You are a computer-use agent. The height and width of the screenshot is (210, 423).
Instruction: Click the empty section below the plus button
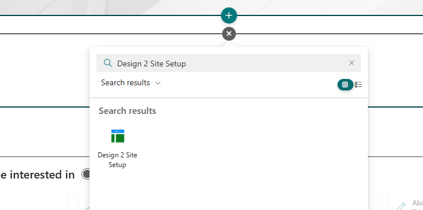[x=108, y=25]
